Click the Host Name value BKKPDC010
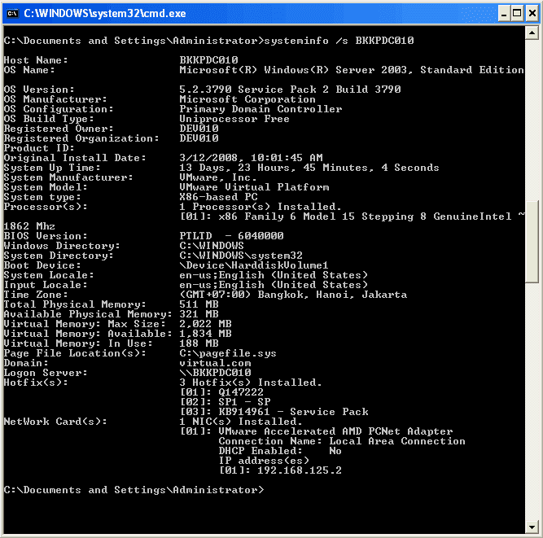The height and width of the screenshot is (538, 543). pyautogui.click(x=208, y=60)
